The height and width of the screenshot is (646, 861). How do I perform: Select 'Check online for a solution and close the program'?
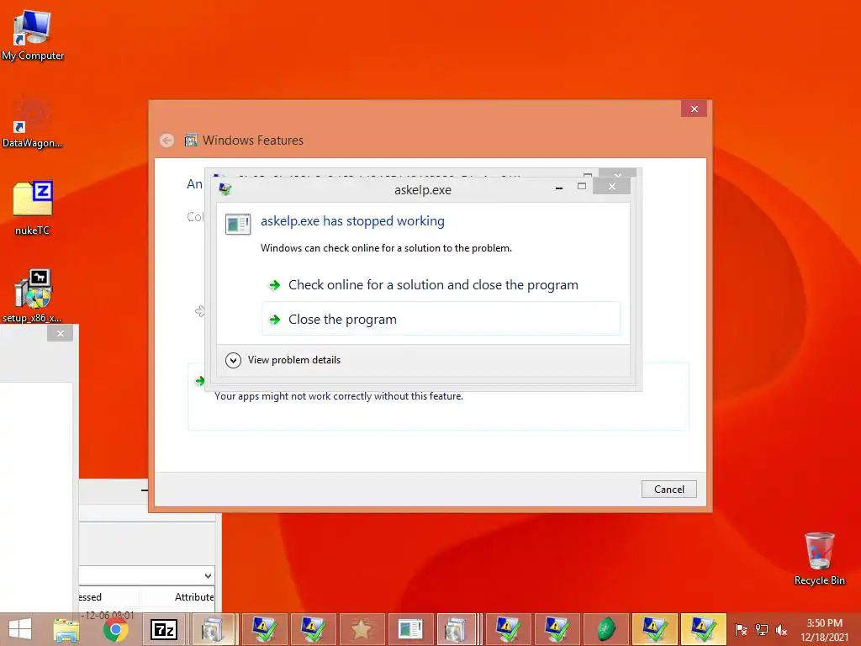coord(433,285)
